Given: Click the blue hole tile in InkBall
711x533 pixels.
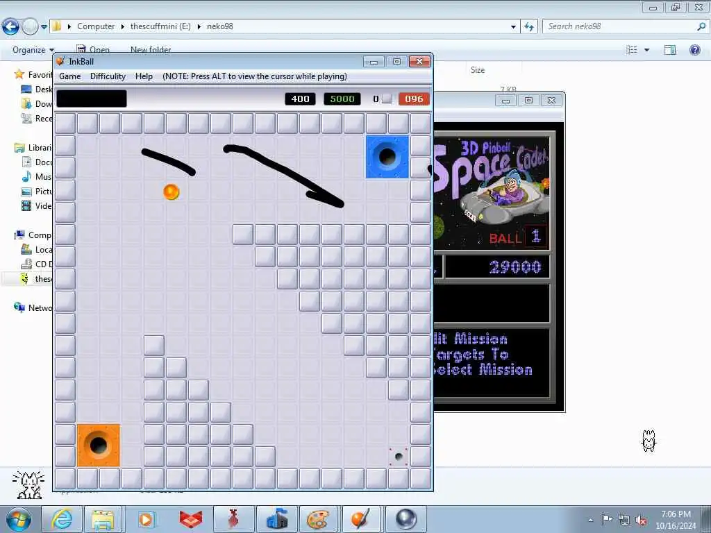Looking at the screenshot, I should tap(387, 156).
